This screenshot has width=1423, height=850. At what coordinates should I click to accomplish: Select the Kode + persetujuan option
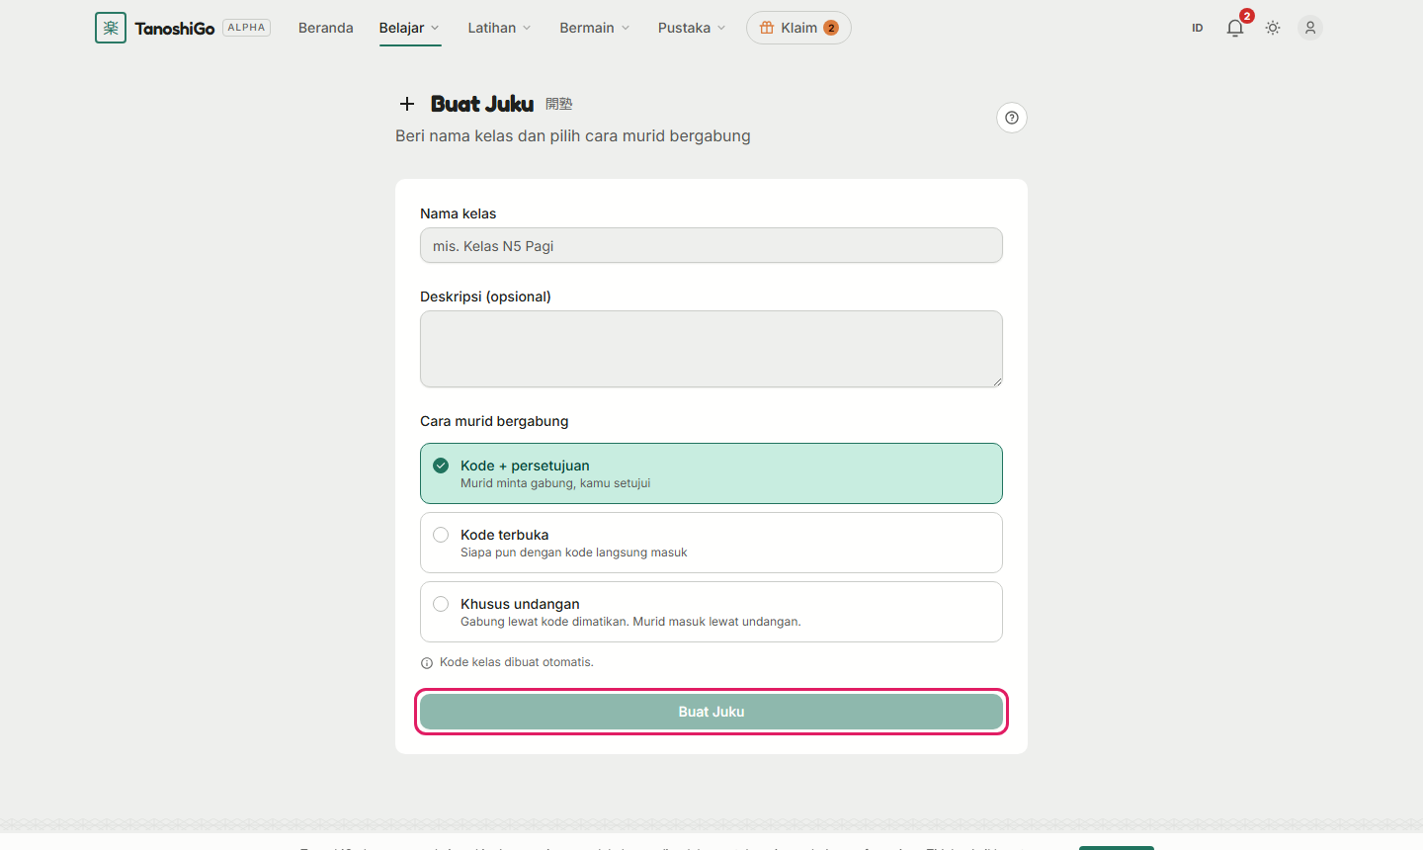click(711, 473)
